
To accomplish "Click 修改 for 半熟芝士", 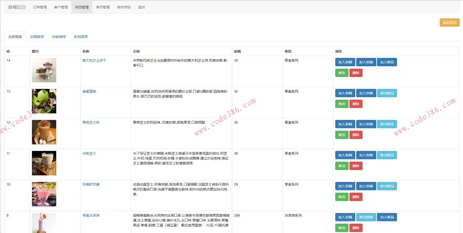I will point(342,165).
